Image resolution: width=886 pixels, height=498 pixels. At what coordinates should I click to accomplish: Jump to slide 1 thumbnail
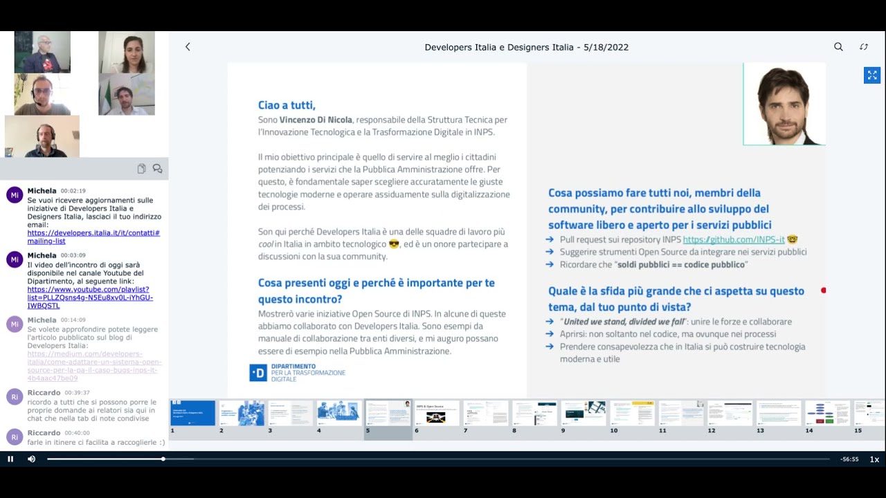click(x=193, y=413)
